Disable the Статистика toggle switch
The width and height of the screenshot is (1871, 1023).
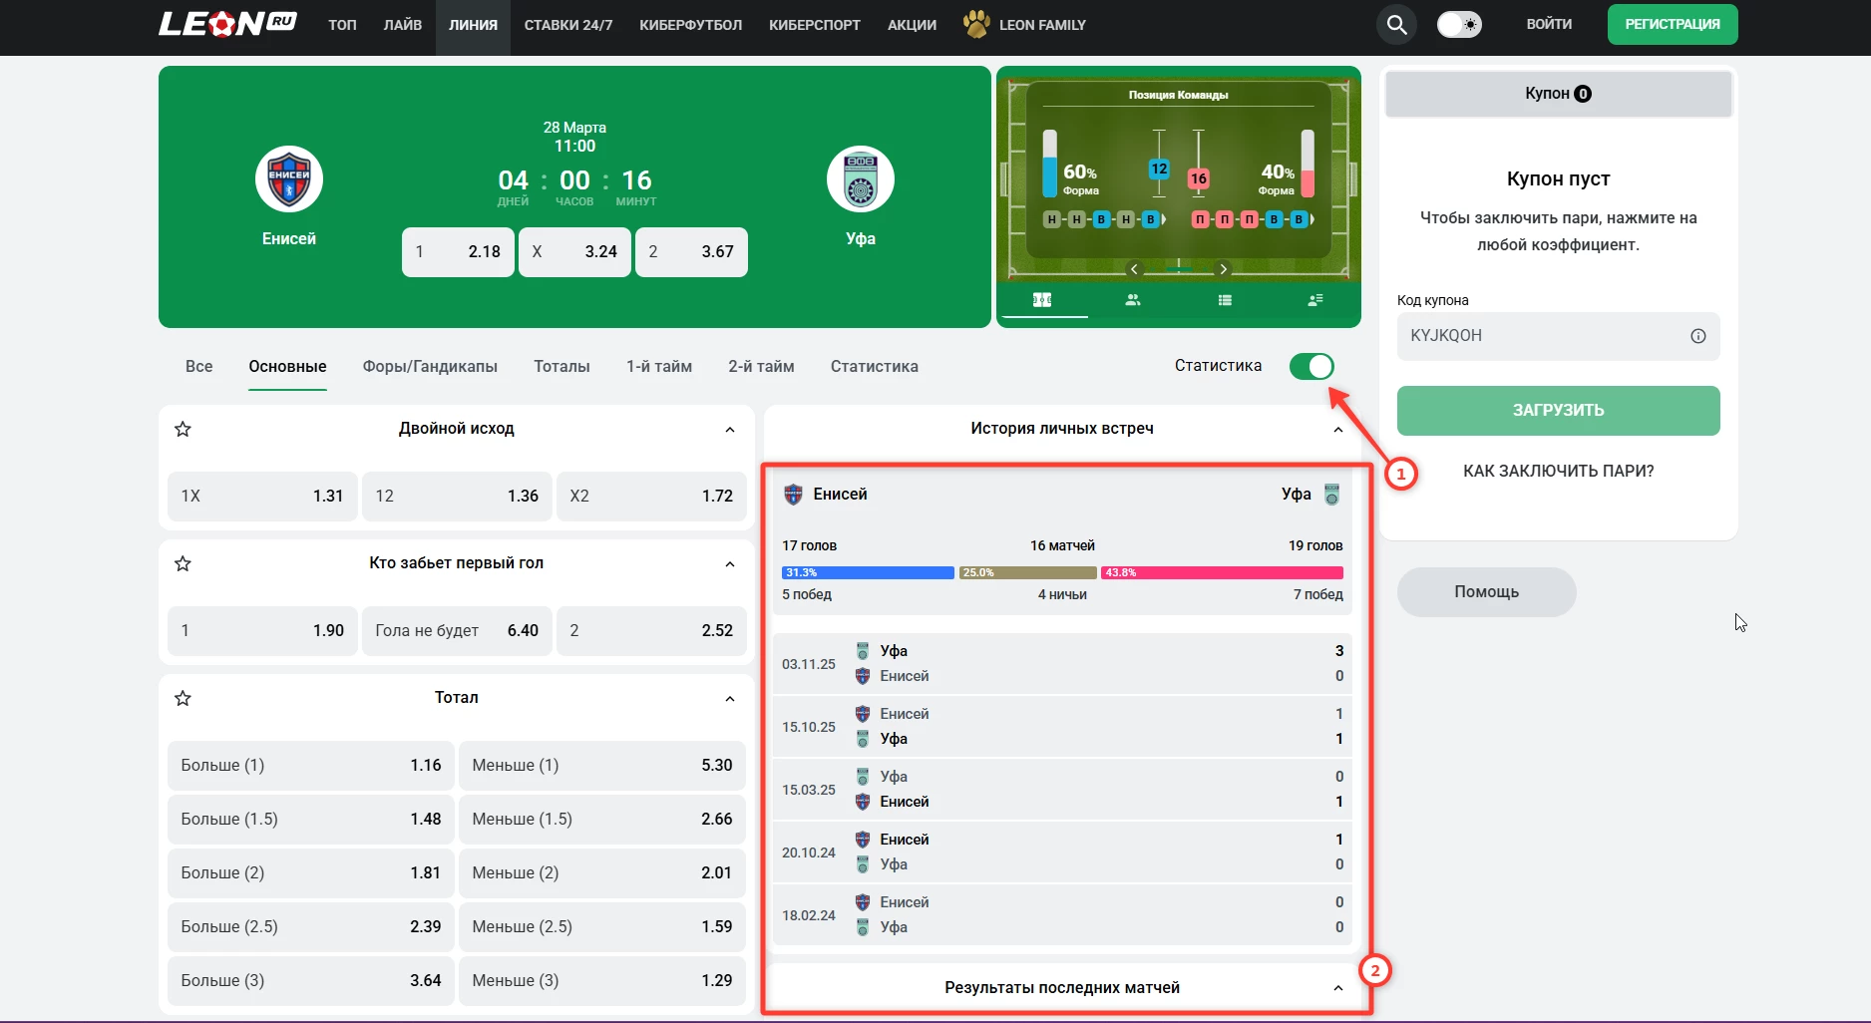point(1310,367)
